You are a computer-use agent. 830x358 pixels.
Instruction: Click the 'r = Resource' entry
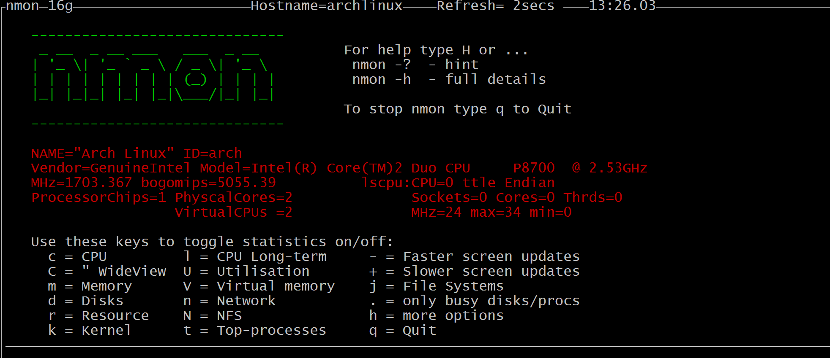[98, 315]
